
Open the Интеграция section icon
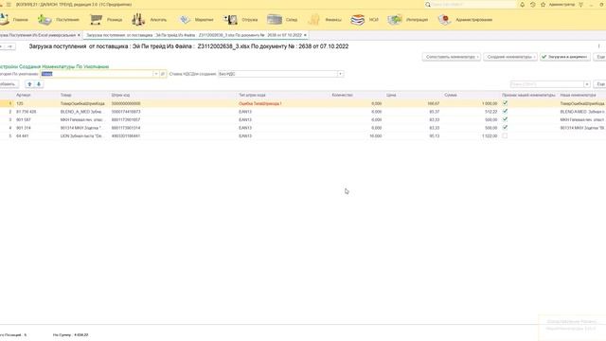tap(395, 19)
